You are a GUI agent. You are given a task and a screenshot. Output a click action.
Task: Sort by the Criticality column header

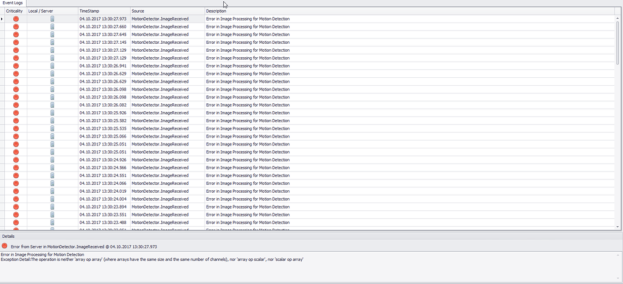15,11
